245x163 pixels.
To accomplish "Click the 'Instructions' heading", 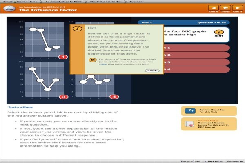I will 20,107.
